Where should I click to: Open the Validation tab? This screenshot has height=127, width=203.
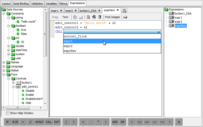pyautogui.click(x=37, y=4)
